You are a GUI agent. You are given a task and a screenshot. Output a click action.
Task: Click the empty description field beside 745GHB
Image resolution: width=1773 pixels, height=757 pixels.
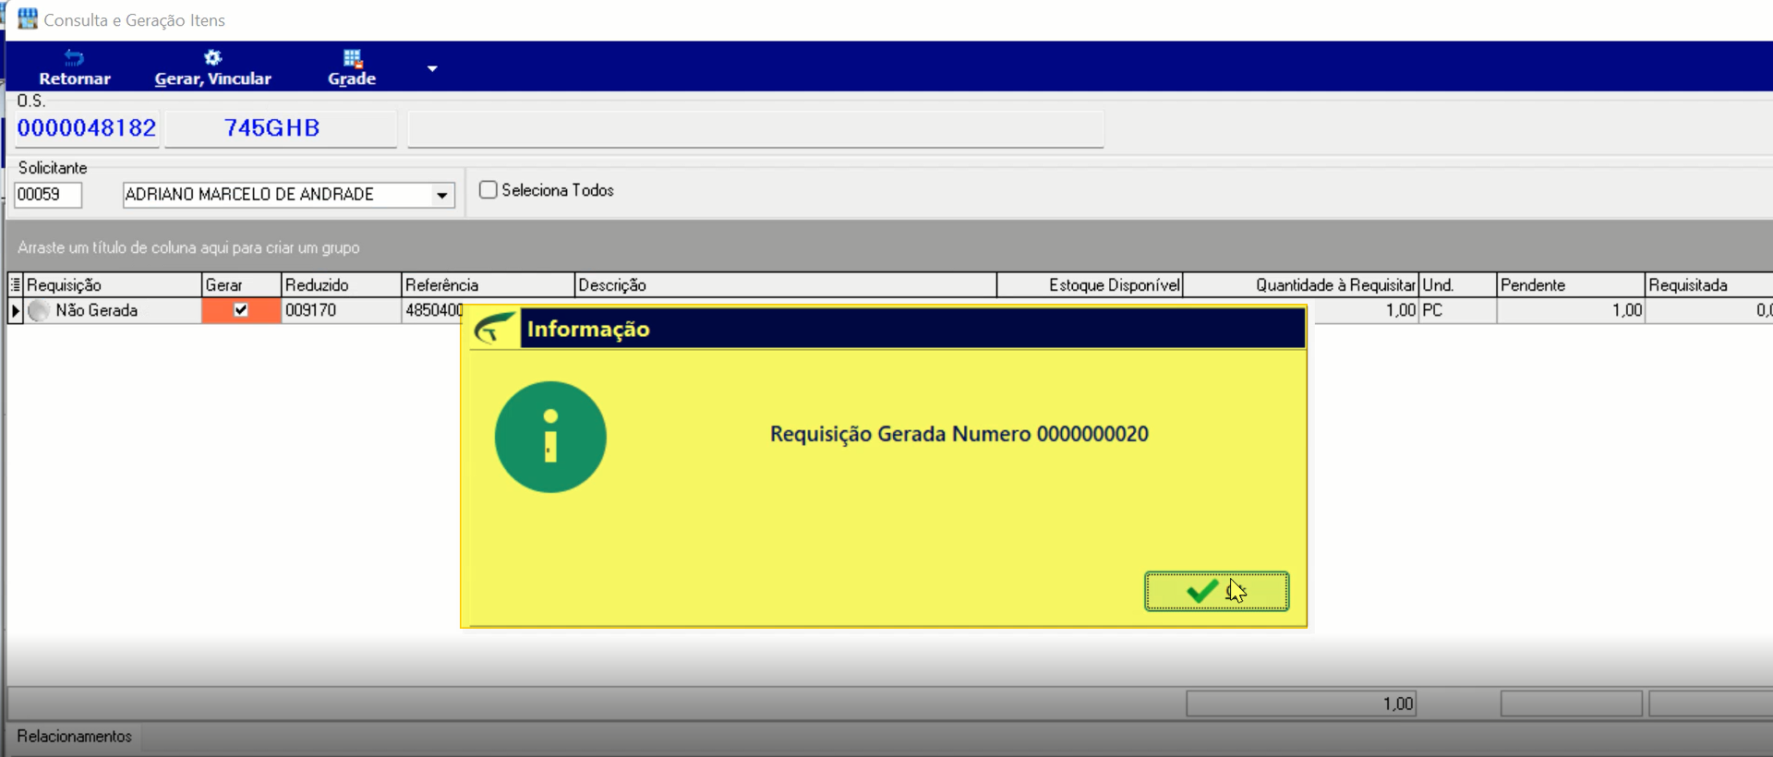point(755,128)
